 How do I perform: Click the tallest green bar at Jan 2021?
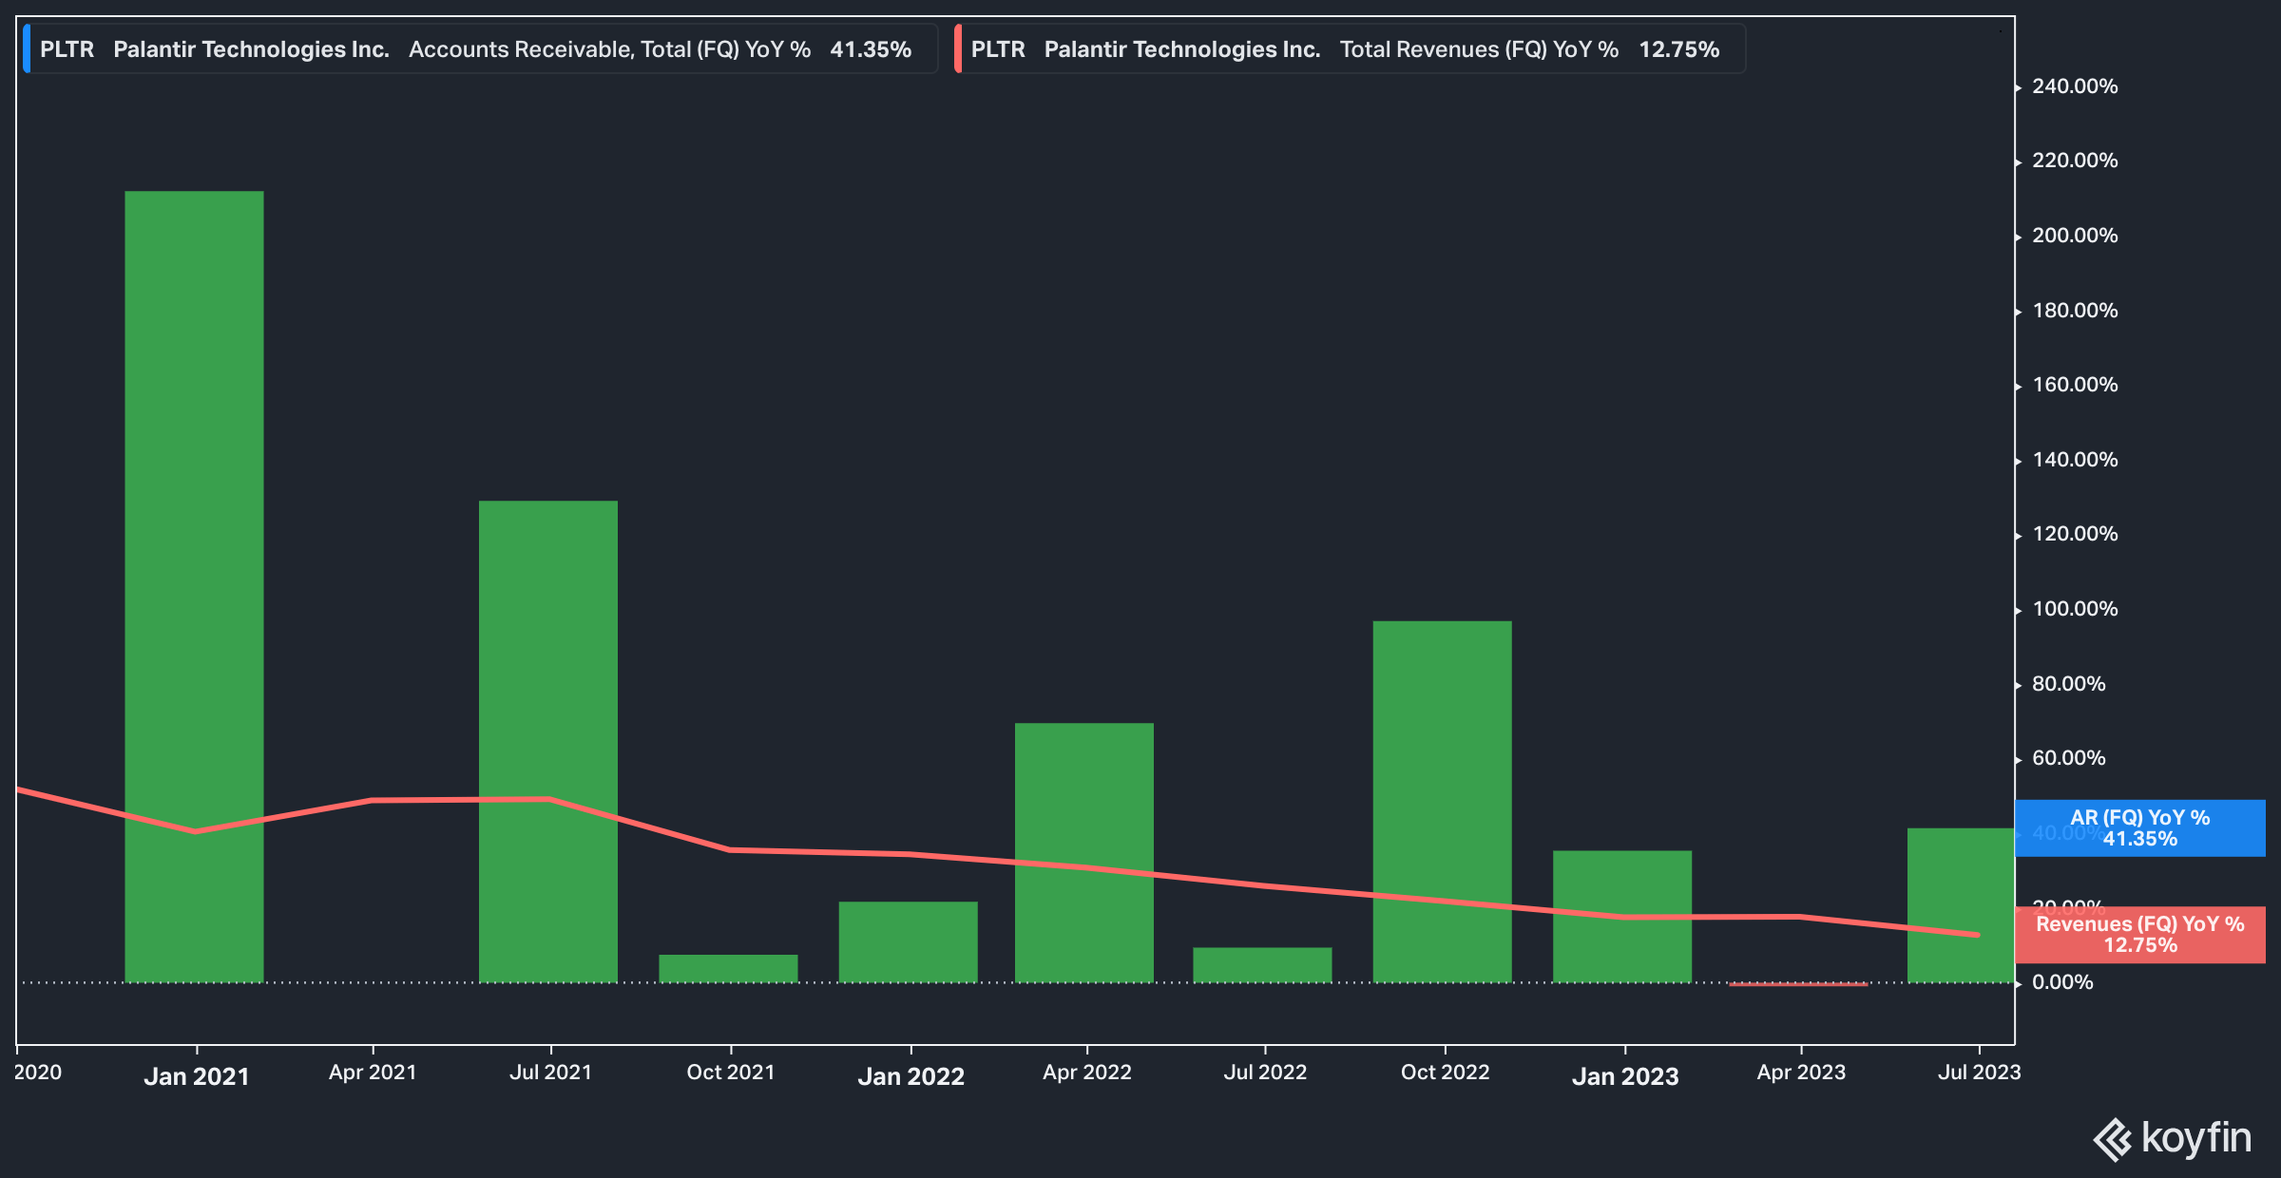[194, 587]
